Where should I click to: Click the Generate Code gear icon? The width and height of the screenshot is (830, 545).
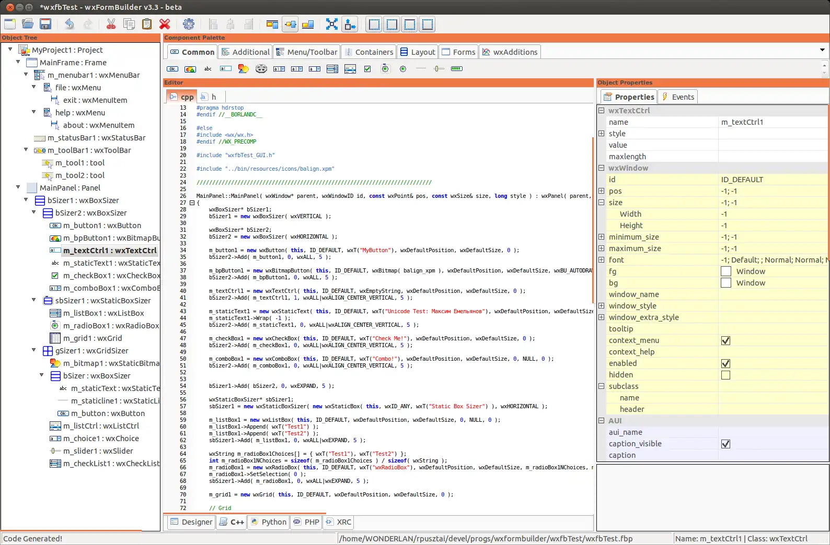tap(189, 24)
